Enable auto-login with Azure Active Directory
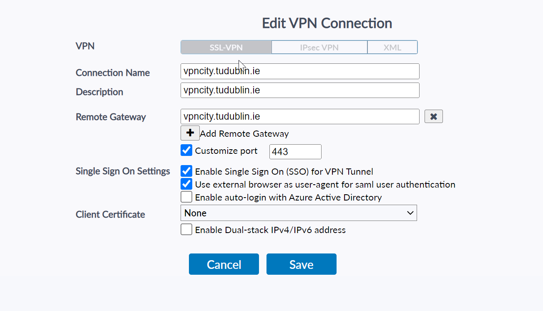 (186, 197)
